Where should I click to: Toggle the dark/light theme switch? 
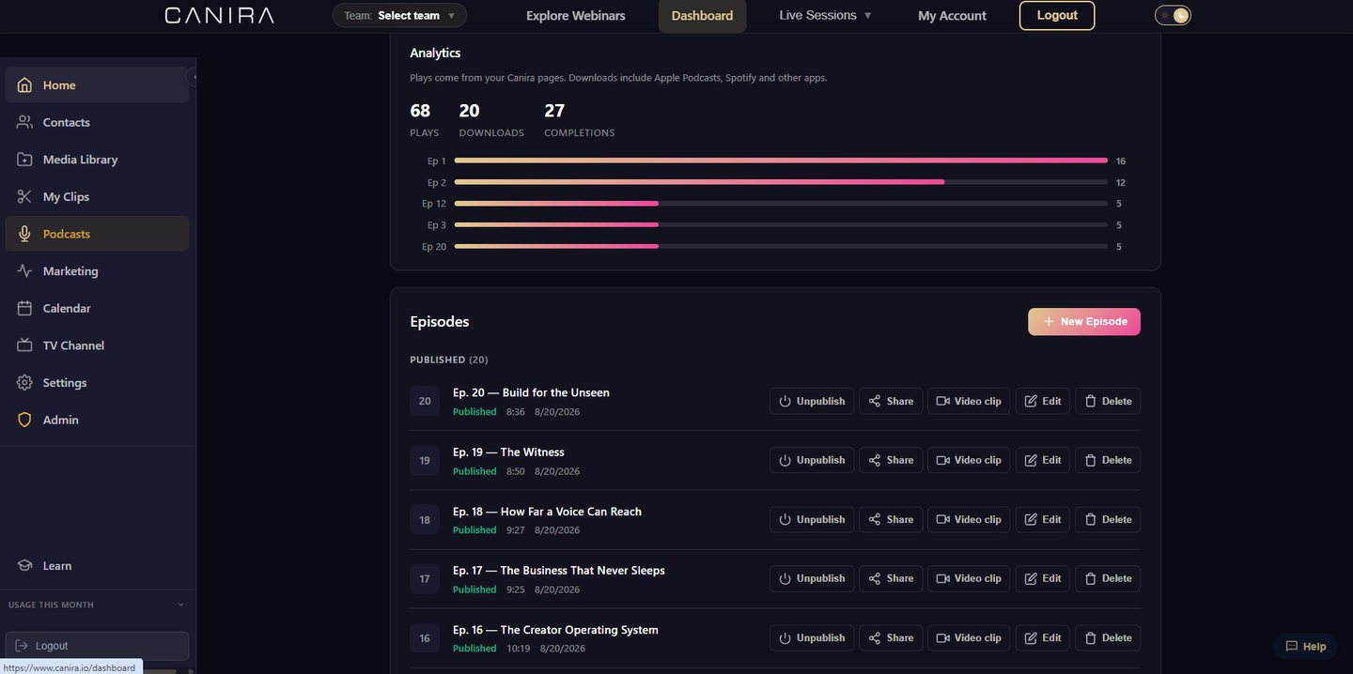(x=1173, y=15)
